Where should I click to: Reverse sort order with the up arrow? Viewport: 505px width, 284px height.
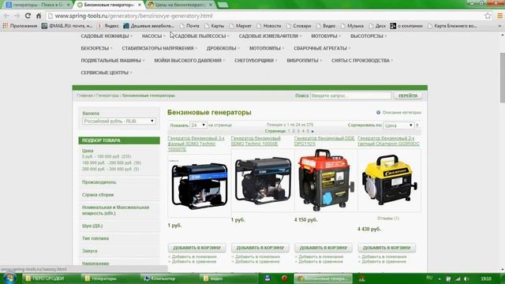click(417, 125)
